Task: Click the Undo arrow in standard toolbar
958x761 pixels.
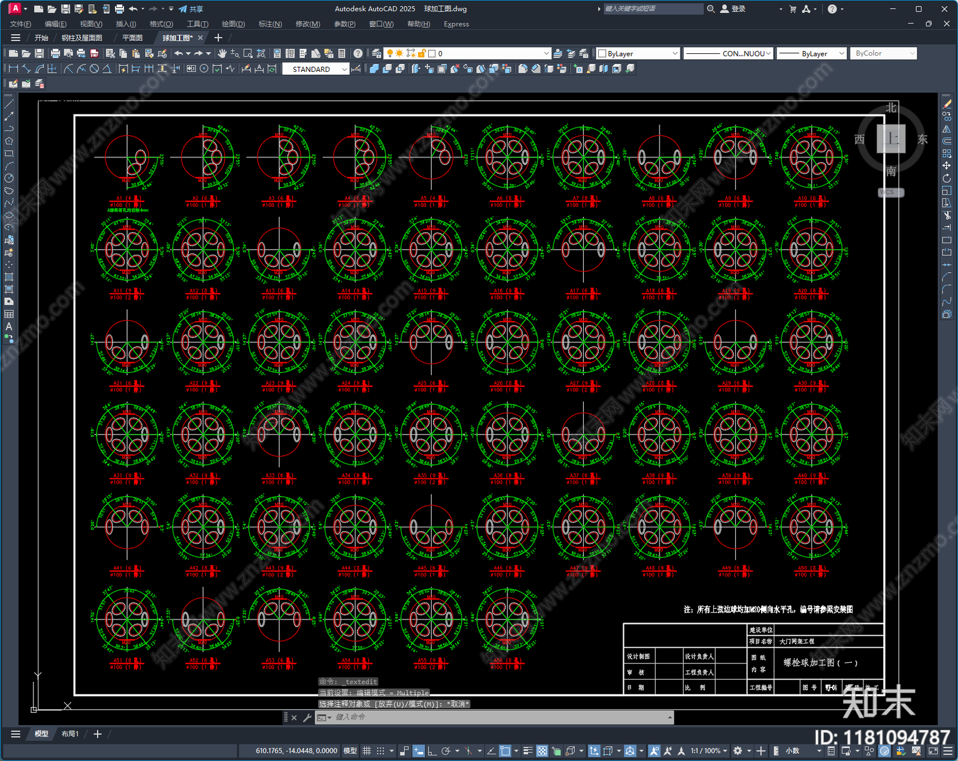Action: pos(178,53)
